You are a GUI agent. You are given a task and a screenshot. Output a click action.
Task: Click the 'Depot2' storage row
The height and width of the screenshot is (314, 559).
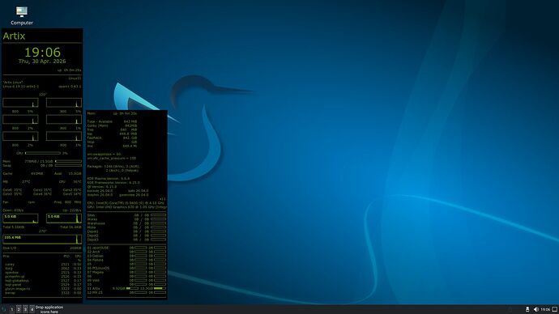(126, 235)
